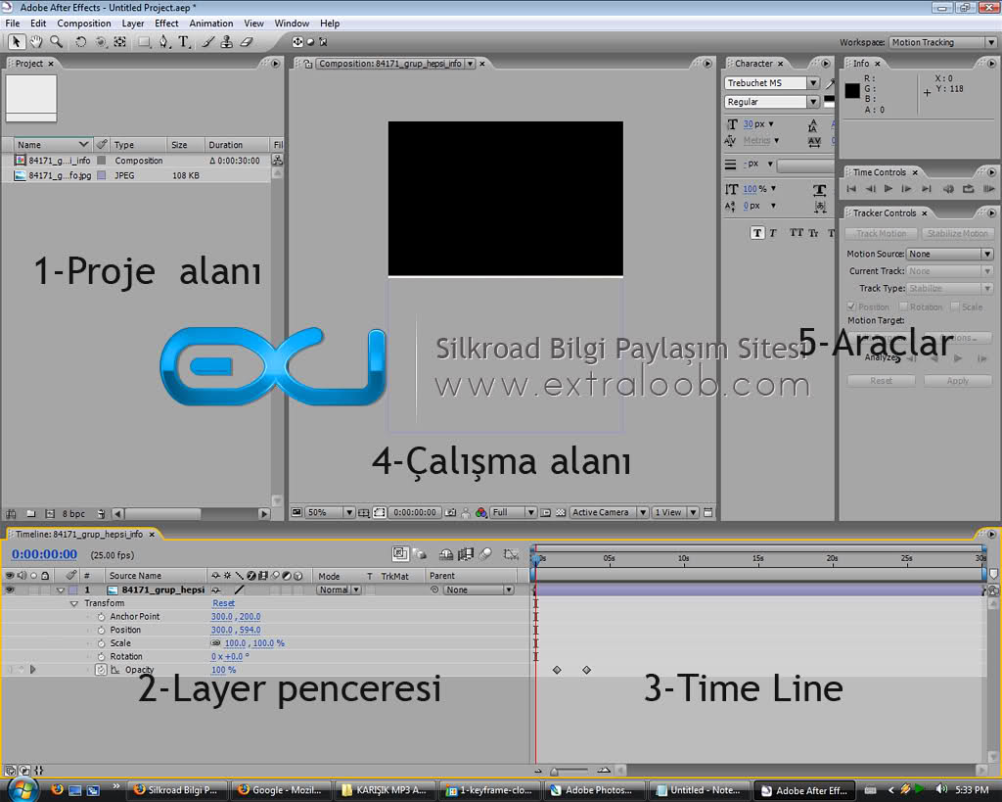Screen dimensions: 1002x802
Task: Toggle Scale property stopwatch
Action: point(101,643)
